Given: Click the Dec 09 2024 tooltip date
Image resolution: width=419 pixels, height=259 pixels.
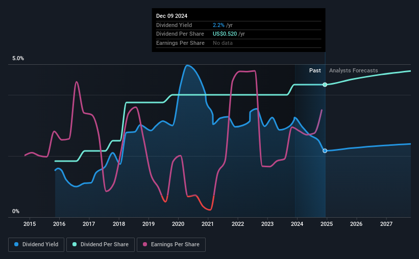Looking at the screenshot, I should click(x=172, y=16).
